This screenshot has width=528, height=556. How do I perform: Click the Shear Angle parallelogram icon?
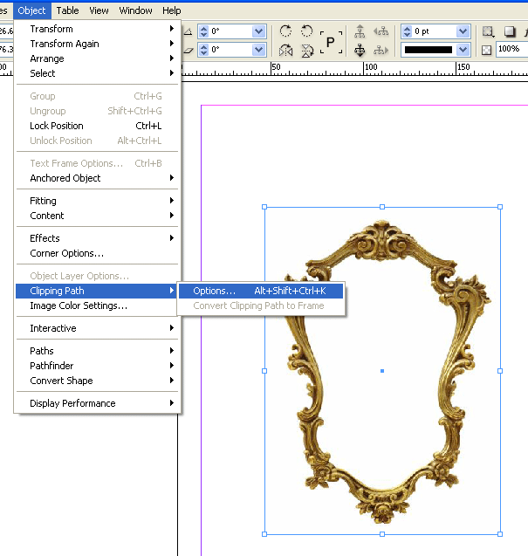click(189, 51)
